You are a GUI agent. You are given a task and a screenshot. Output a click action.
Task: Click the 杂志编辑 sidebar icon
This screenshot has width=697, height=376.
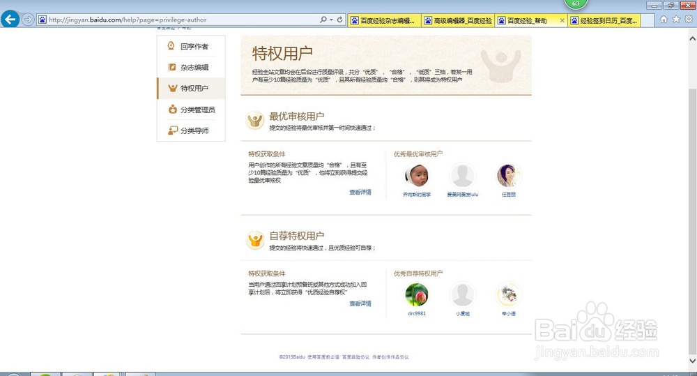tap(172, 67)
